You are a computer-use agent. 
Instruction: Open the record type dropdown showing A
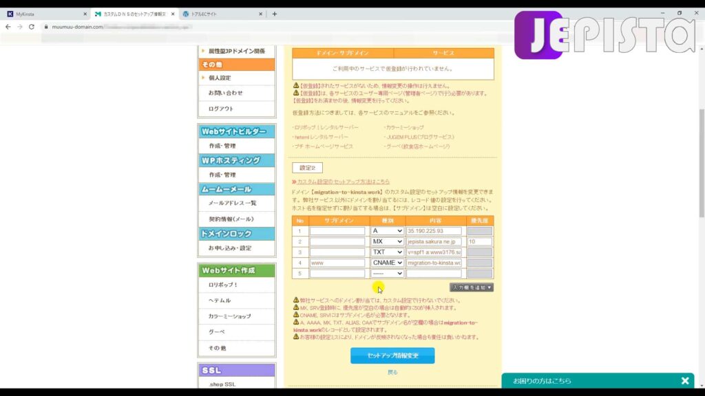pyautogui.click(x=388, y=232)
